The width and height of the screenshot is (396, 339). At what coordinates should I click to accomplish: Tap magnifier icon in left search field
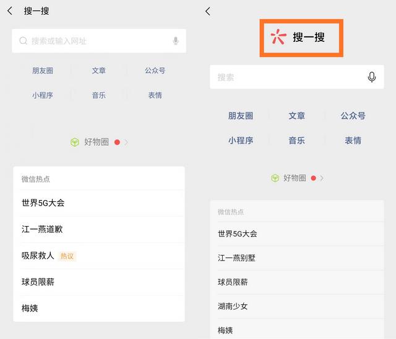point(24,41)
